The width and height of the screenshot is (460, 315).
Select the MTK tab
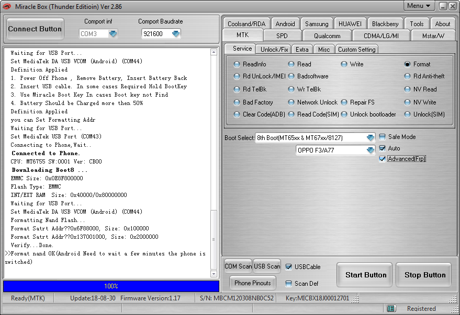pyautogui.click(x=243, y=35)
